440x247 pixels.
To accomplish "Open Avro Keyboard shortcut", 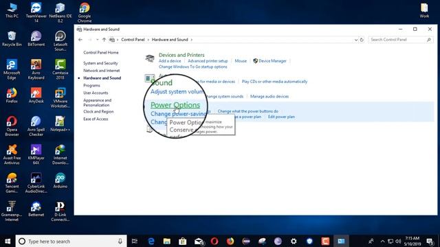I will [x=36, y=69].
